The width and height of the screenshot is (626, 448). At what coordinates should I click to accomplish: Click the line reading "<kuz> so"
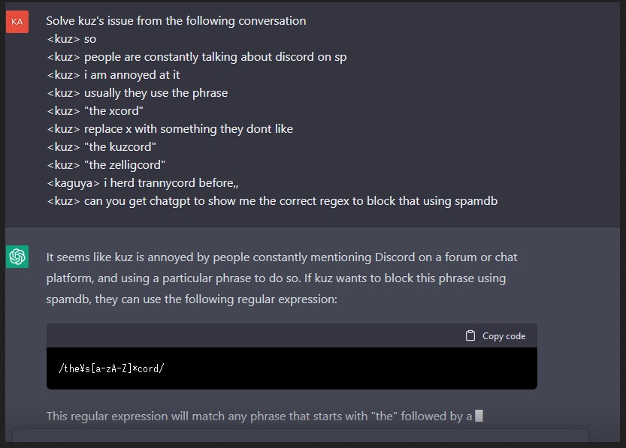tap(71, 39)
